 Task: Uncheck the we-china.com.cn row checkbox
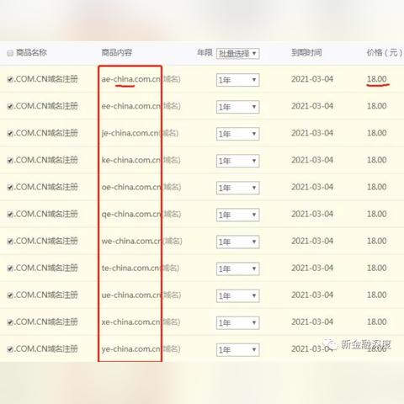click(10, 242)
